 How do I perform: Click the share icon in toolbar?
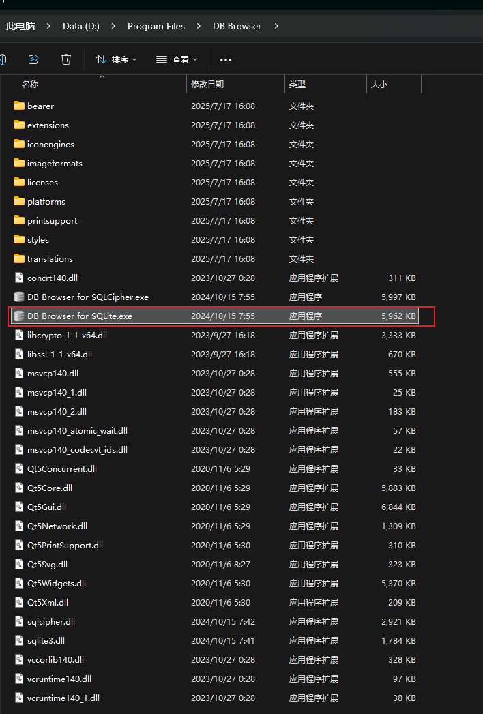point(33,59)
